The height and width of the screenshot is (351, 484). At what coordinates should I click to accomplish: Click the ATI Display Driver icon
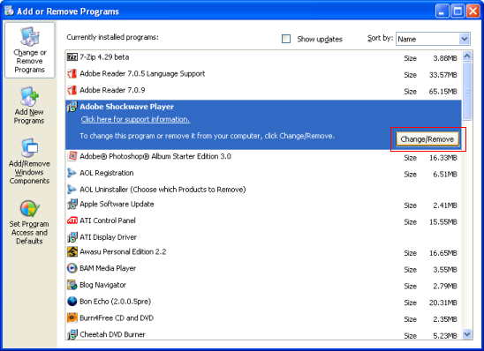[72, 237]
